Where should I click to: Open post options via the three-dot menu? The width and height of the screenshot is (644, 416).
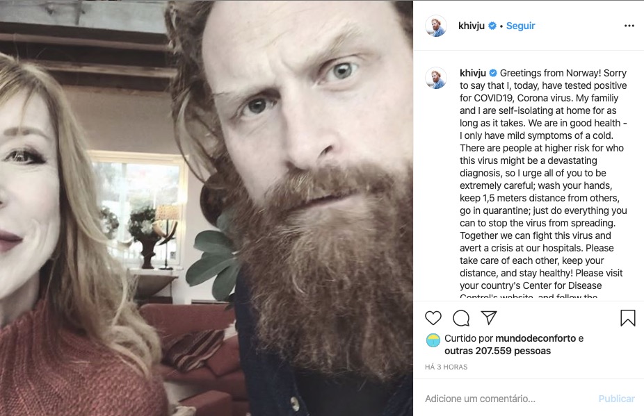pyautogui.click(x=630, y=25)
